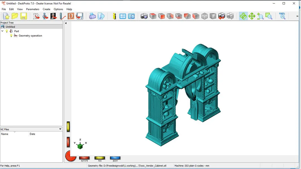This screenshot has height=169, width=301.
Task: Click the New Project star icon
Action: coord(6,16)
